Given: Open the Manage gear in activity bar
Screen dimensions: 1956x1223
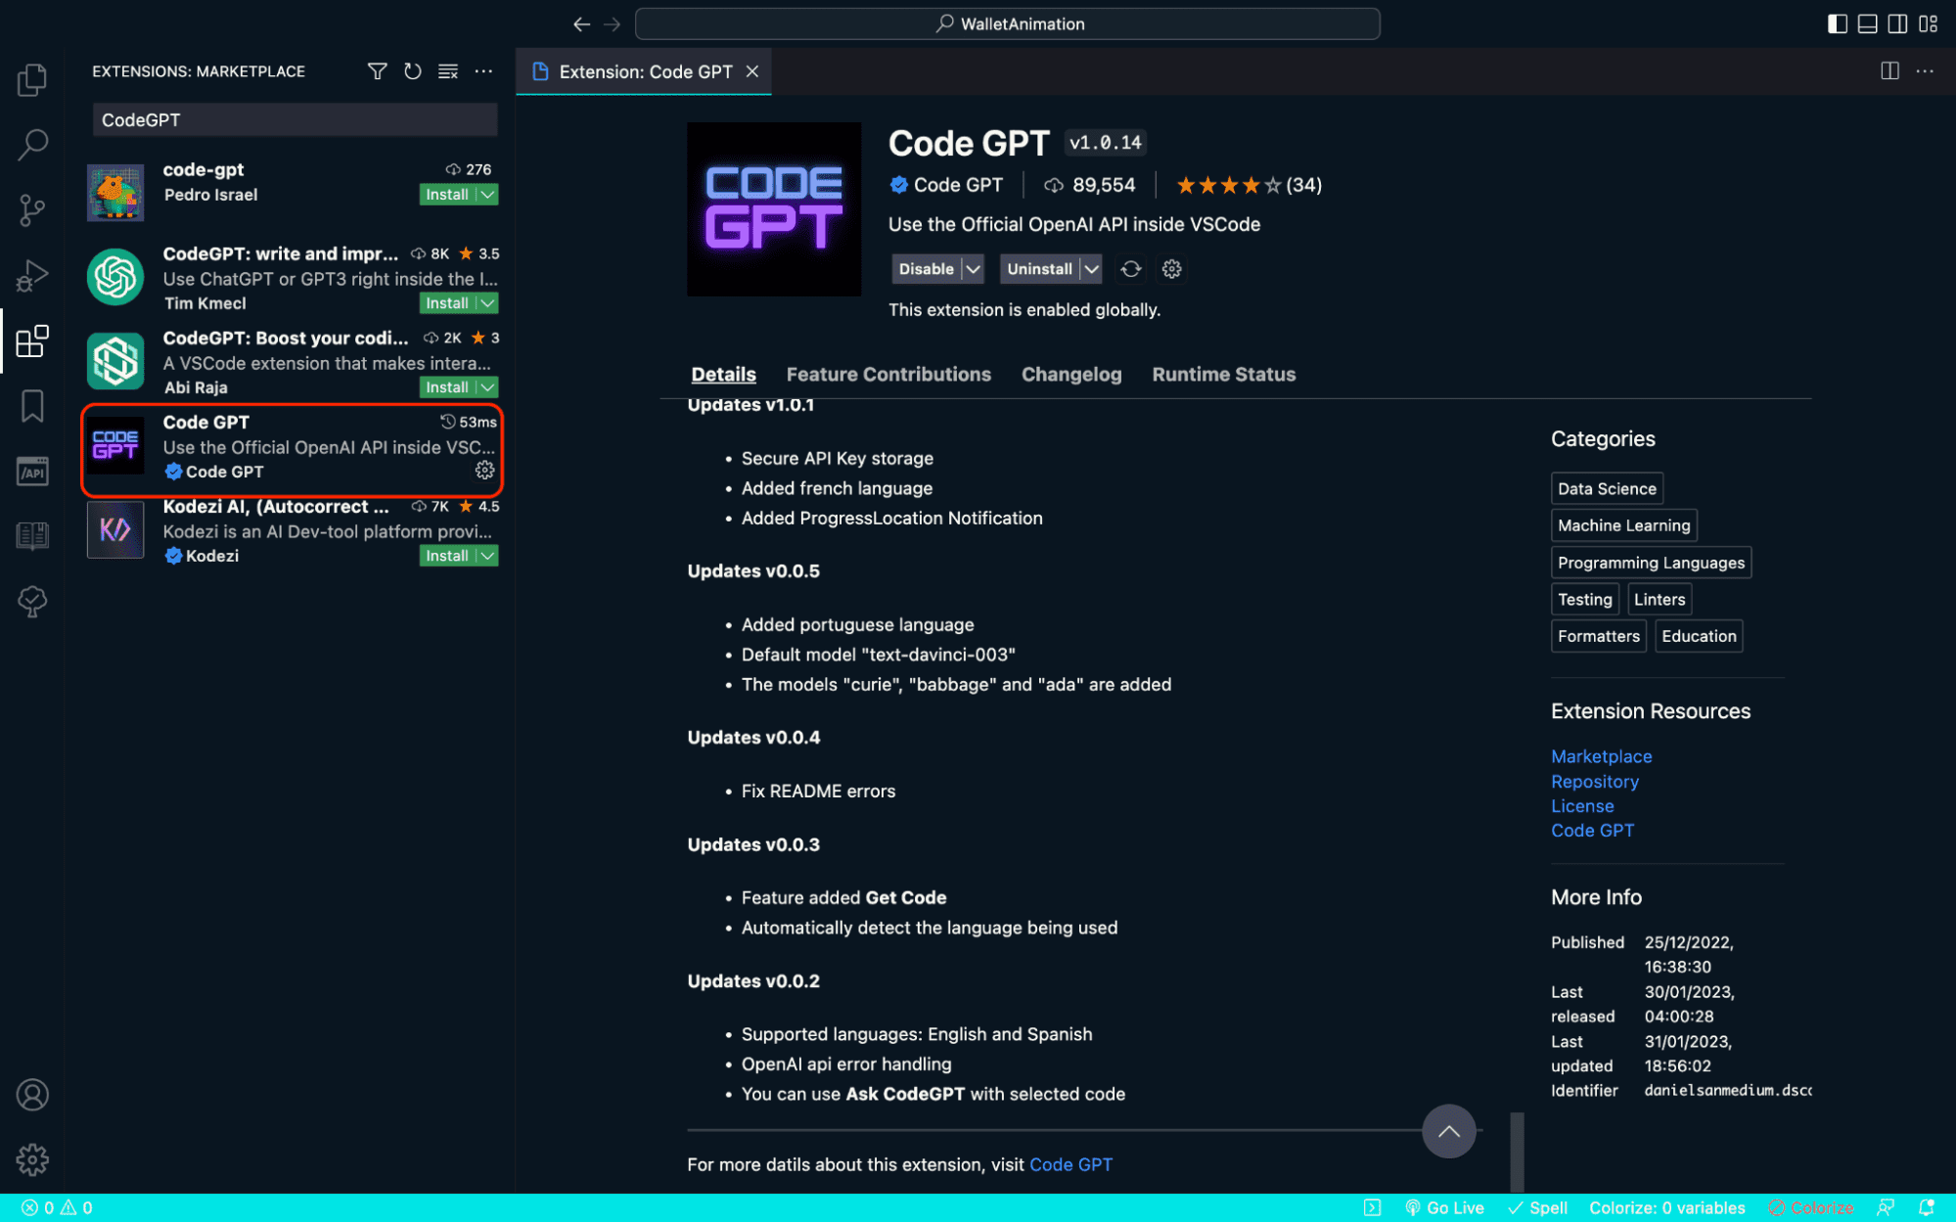Looking at the screenshot, I should coord(32,1160).
